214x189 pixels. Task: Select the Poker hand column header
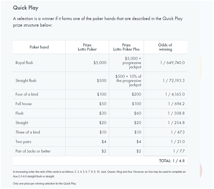pos(39,47)
